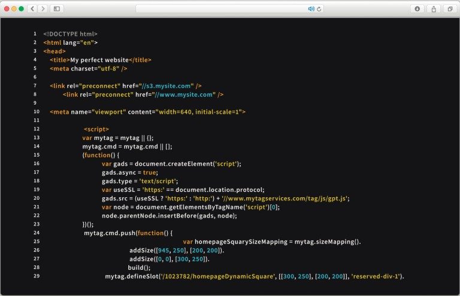Click the '//www.mytagservices.com/tag/js/gpt.js' string
The height and width of the screenshot is (296, 460).
click(285, 199)
